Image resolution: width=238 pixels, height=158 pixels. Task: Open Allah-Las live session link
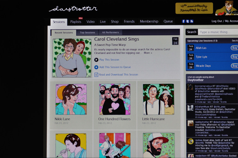(201, 48)
